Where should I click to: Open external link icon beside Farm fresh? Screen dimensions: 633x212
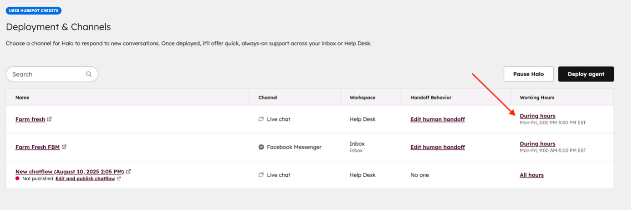click(x=49, y=119)
